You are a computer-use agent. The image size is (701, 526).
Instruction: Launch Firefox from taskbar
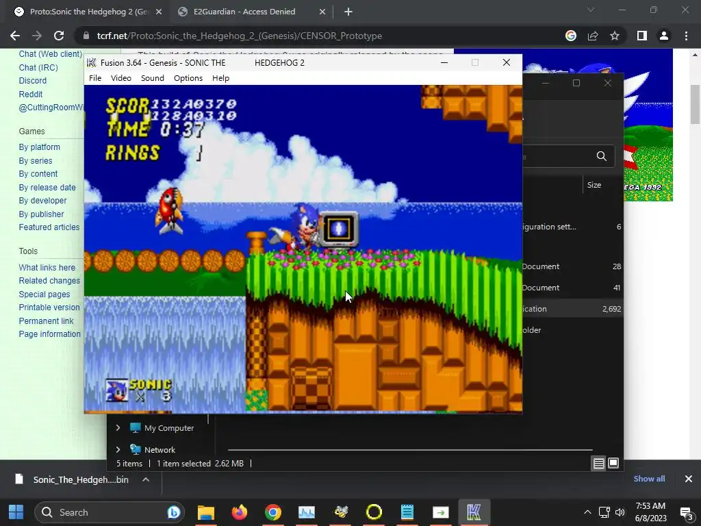pyautogui.click(x=239, y=512)
